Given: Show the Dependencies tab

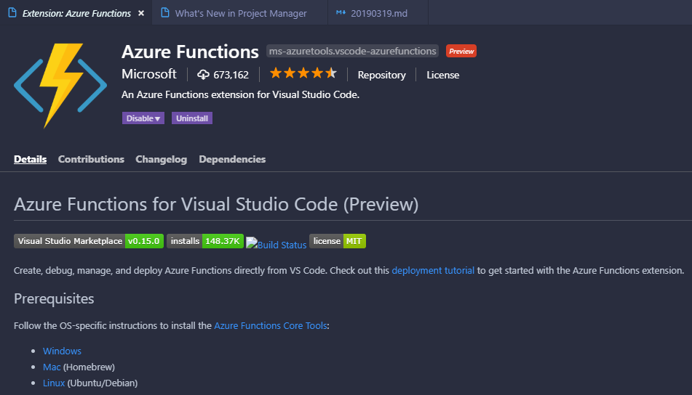Looking at the screenshot, I should tap(232, 159).
